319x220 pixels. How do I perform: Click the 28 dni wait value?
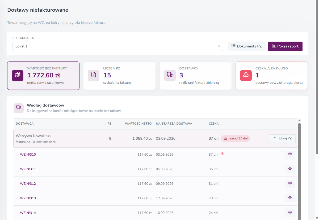[x=214, y=198]
